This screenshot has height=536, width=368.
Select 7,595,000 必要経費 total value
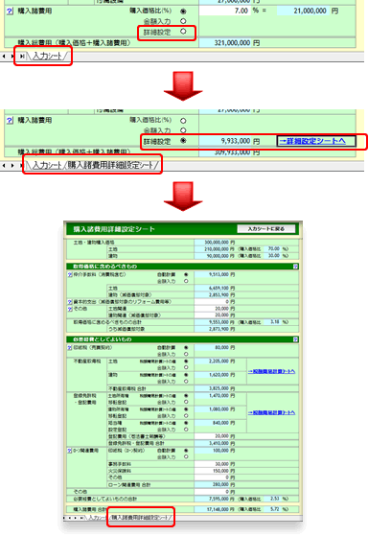point(212,499)
